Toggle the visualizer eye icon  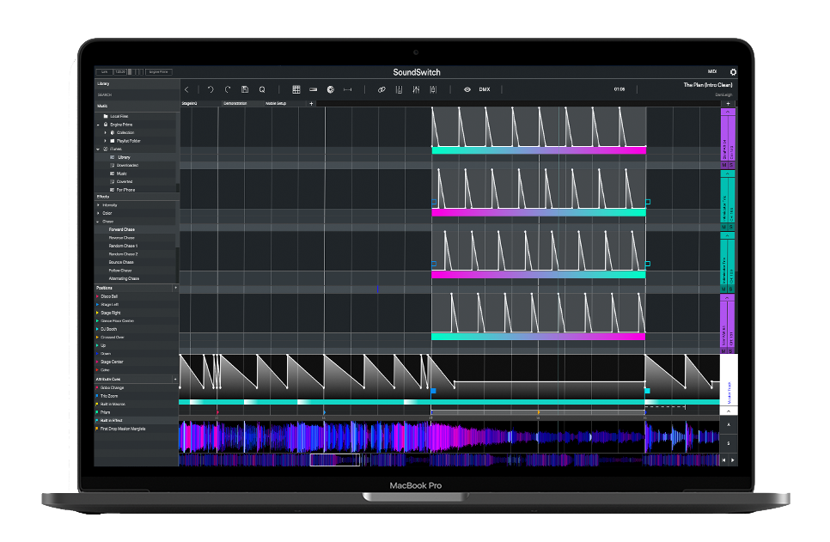point(467,89)
